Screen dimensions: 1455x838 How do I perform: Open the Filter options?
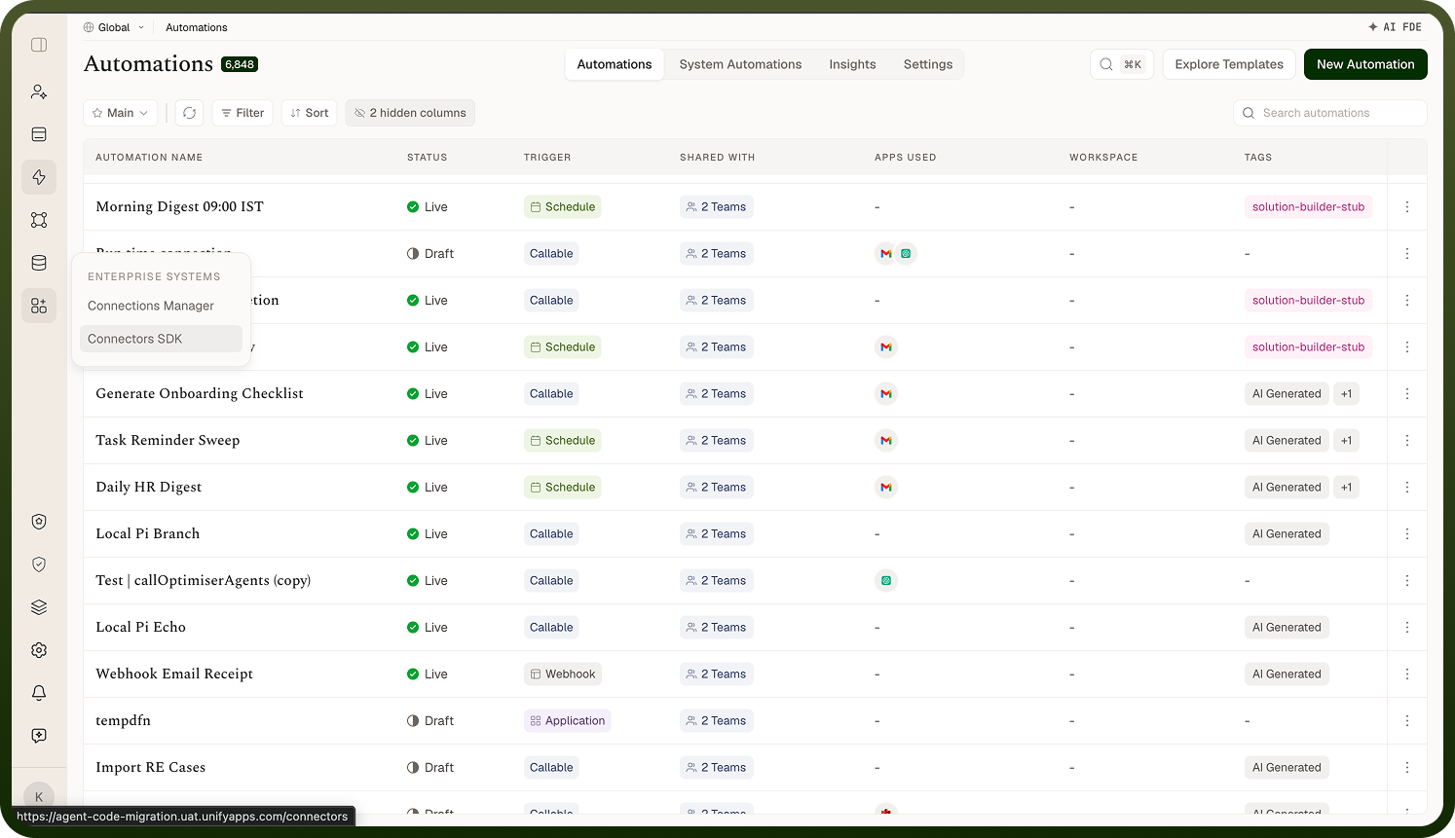242,113
